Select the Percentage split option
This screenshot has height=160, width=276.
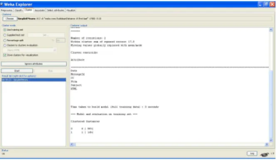(13, 40)
